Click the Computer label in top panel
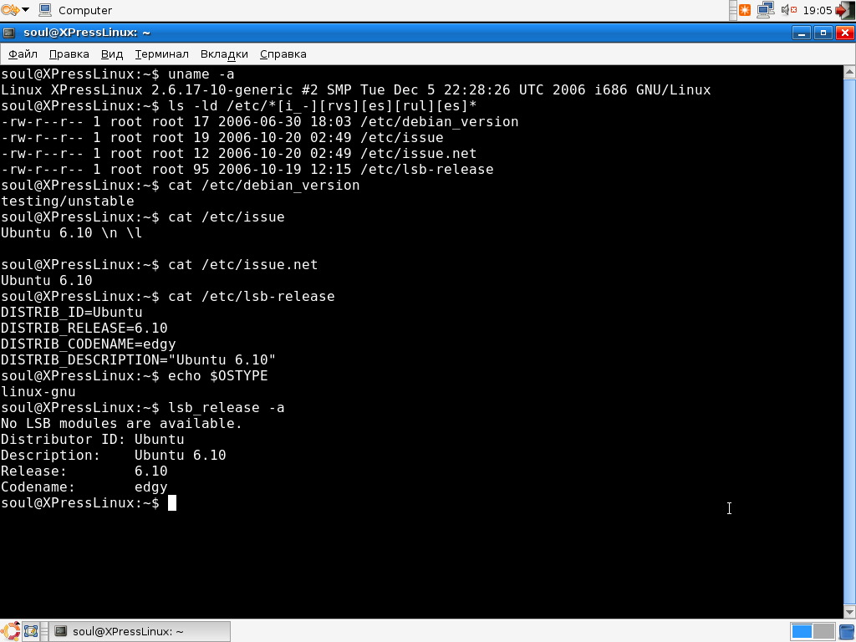This screenshot has height=642, width=856. point(85,10)
